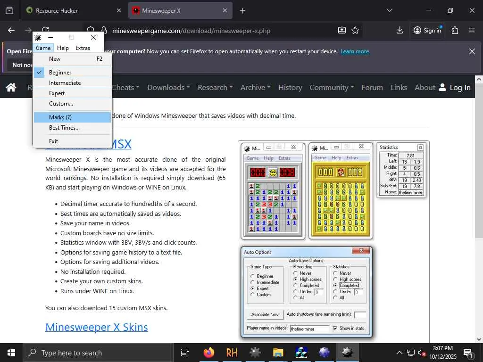Expand the Cheats dropdown in the navbar

click(126, 87)
